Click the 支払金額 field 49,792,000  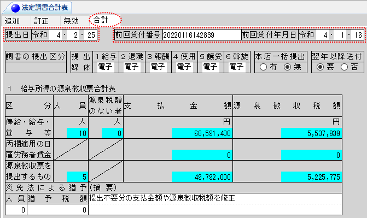(x=202, y=176)
